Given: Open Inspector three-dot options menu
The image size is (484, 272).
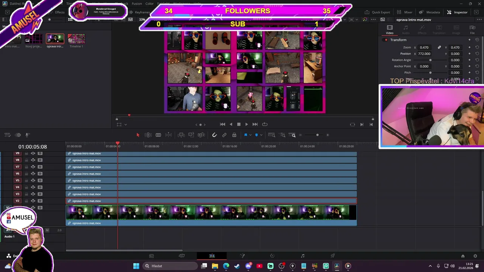Looking at the screenshot, I should (x=479, y=20).
